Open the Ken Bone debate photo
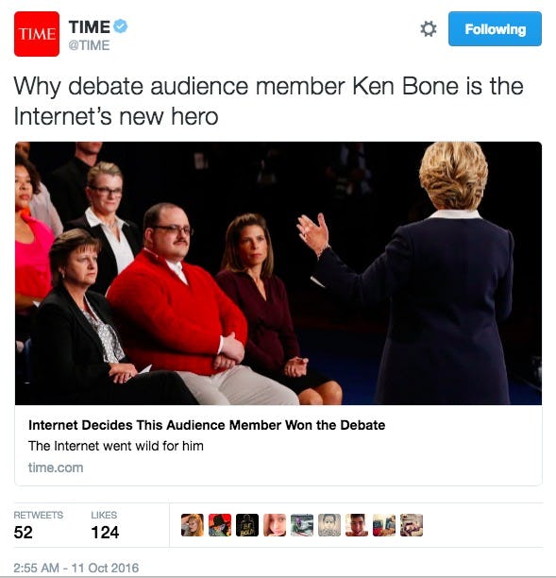The height and width of the screenshot is (578, 556). pos(278,273)
